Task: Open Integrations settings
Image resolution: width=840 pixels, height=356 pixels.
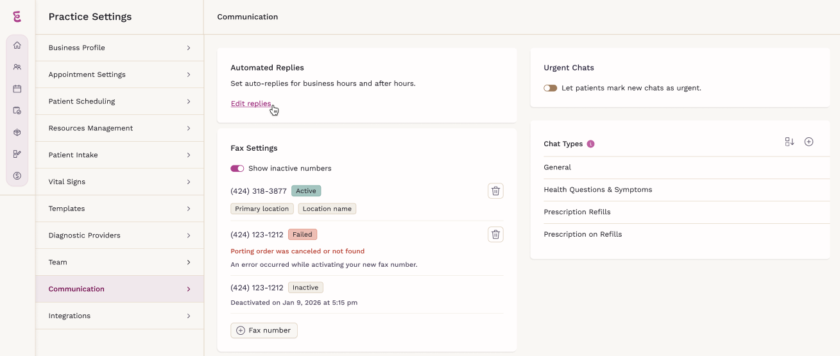Action: point(120,316)
